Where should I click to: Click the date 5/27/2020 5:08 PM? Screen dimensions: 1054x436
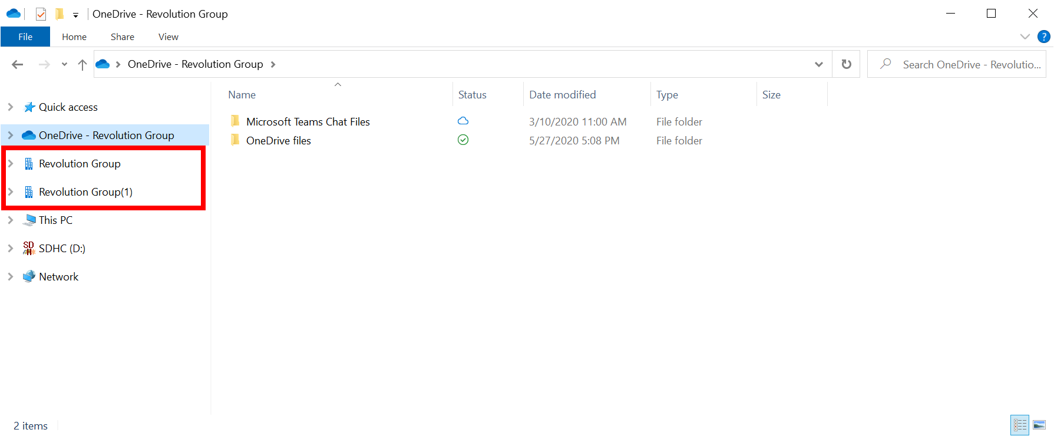[574, 141]
